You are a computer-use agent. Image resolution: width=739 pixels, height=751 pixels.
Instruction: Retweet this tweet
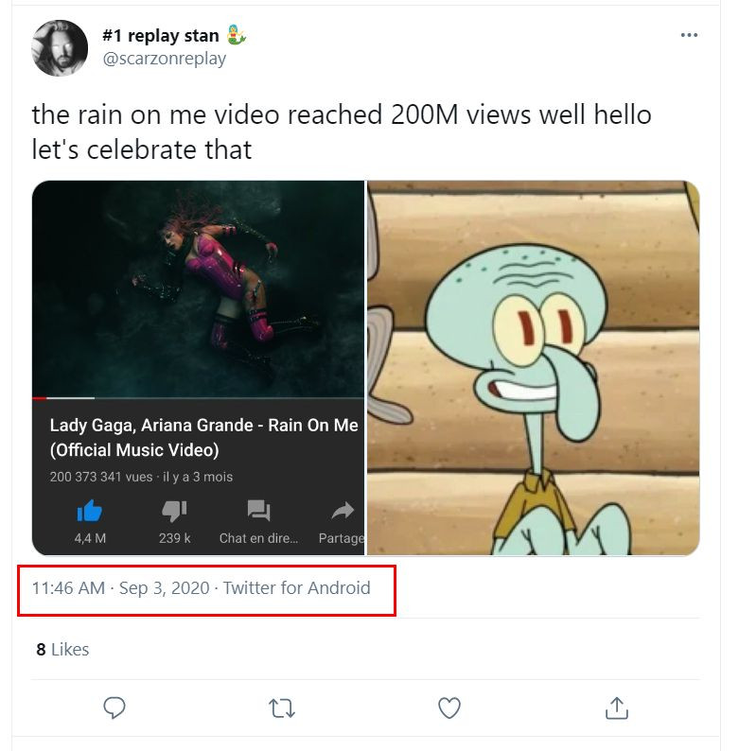click(281, 707)
